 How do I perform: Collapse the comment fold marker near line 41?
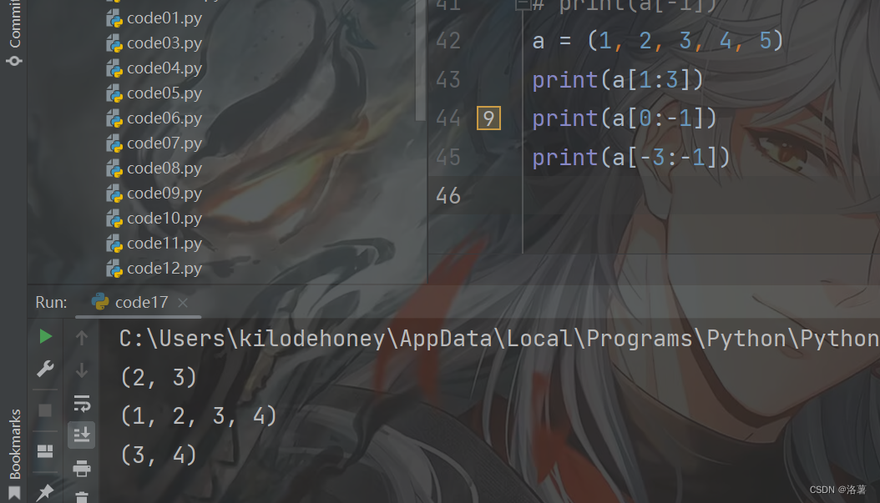pyautogui.click(x=523, y=4)
